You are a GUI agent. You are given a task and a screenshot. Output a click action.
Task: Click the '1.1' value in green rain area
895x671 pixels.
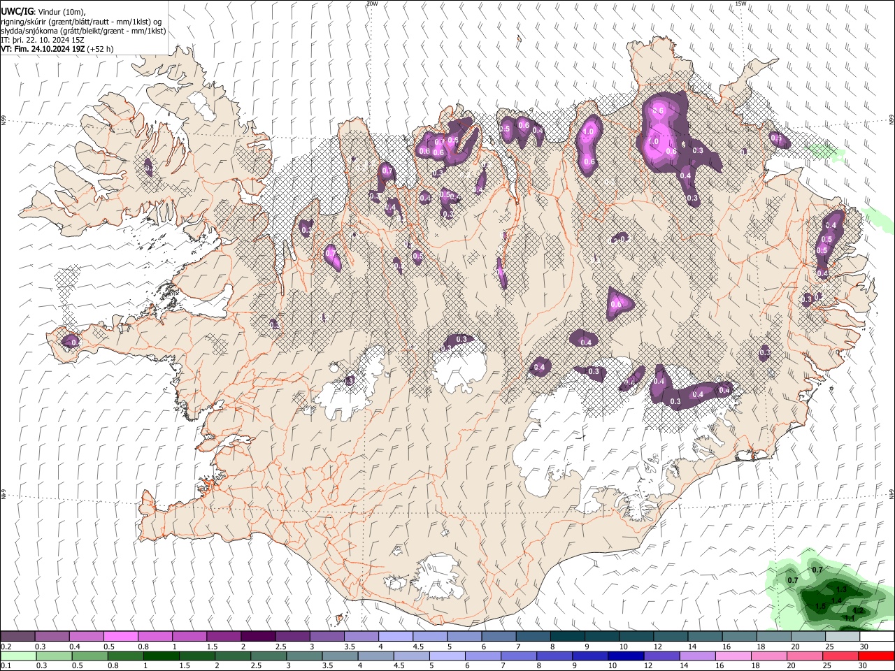coord(850,618)
